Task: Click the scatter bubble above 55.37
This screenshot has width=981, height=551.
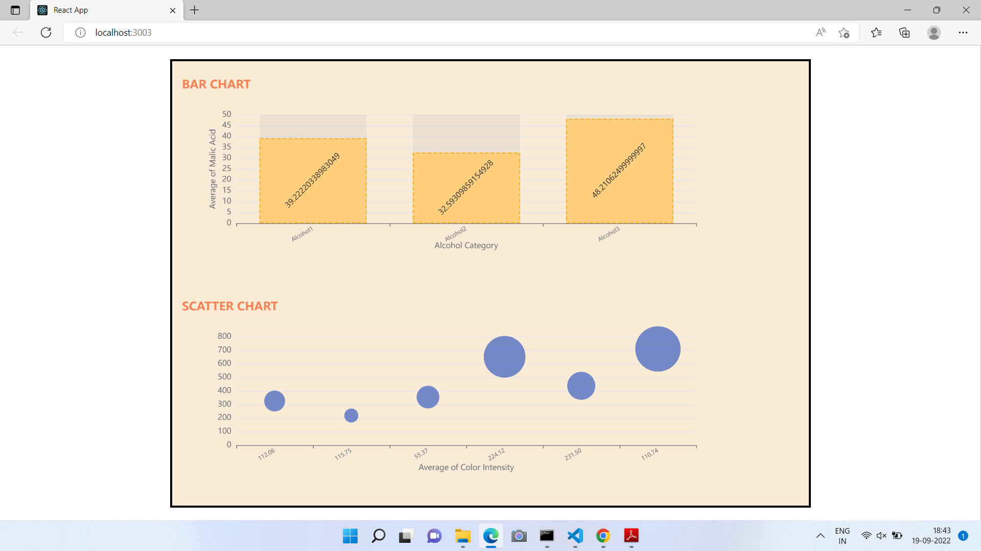Action: click(428, 397)
